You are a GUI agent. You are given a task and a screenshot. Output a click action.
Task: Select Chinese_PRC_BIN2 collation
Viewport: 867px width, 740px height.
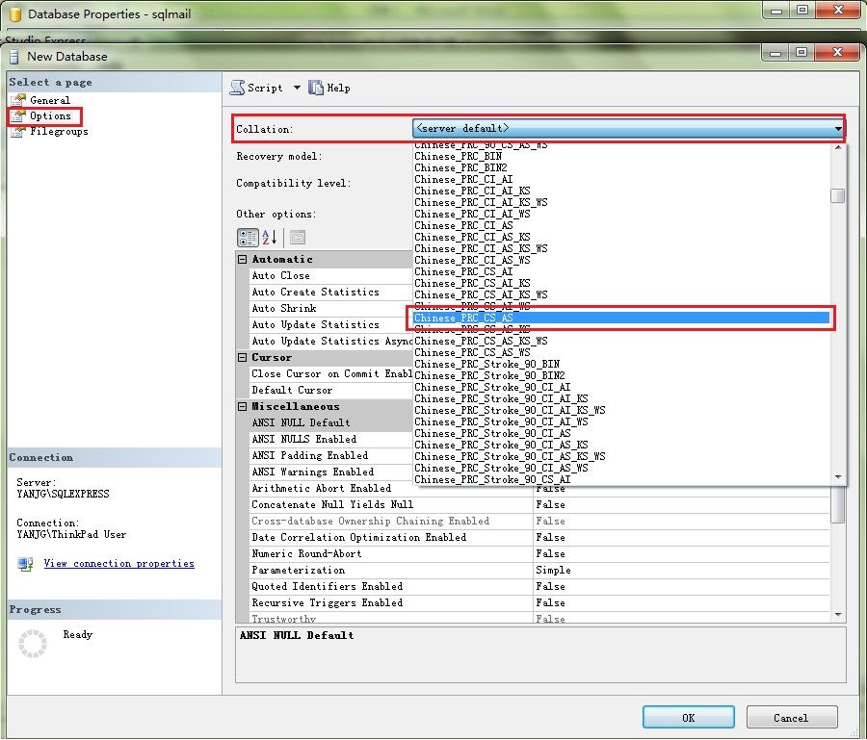coord(460,167)
